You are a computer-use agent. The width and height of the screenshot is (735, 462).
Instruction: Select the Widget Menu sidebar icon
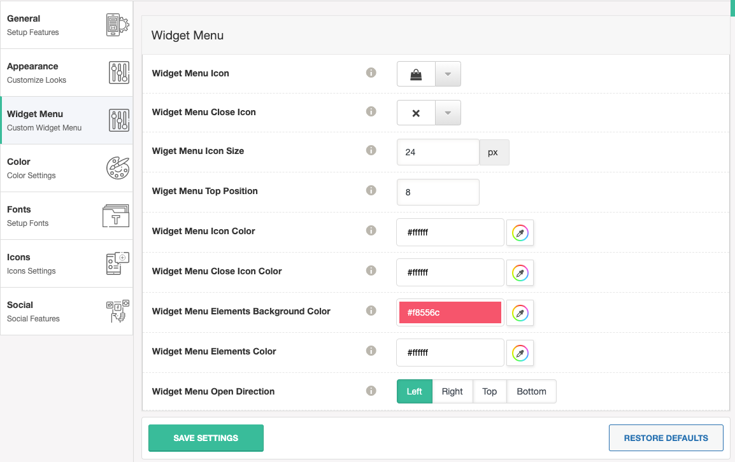tap(117, 120)
